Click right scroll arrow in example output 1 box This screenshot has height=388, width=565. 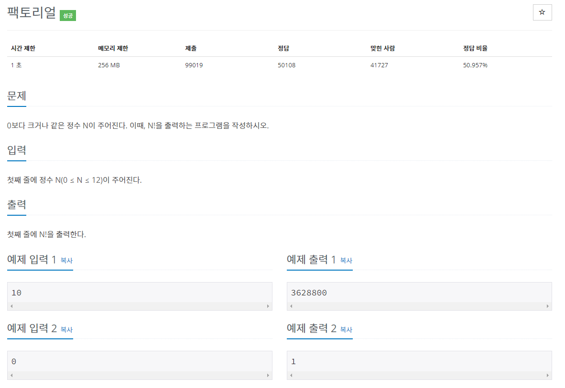pos(548,306)
